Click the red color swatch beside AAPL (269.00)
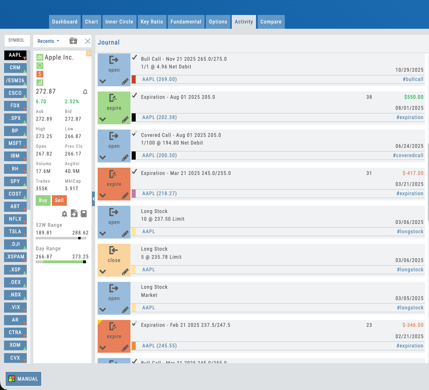429x390 pixels. point(134,79)
